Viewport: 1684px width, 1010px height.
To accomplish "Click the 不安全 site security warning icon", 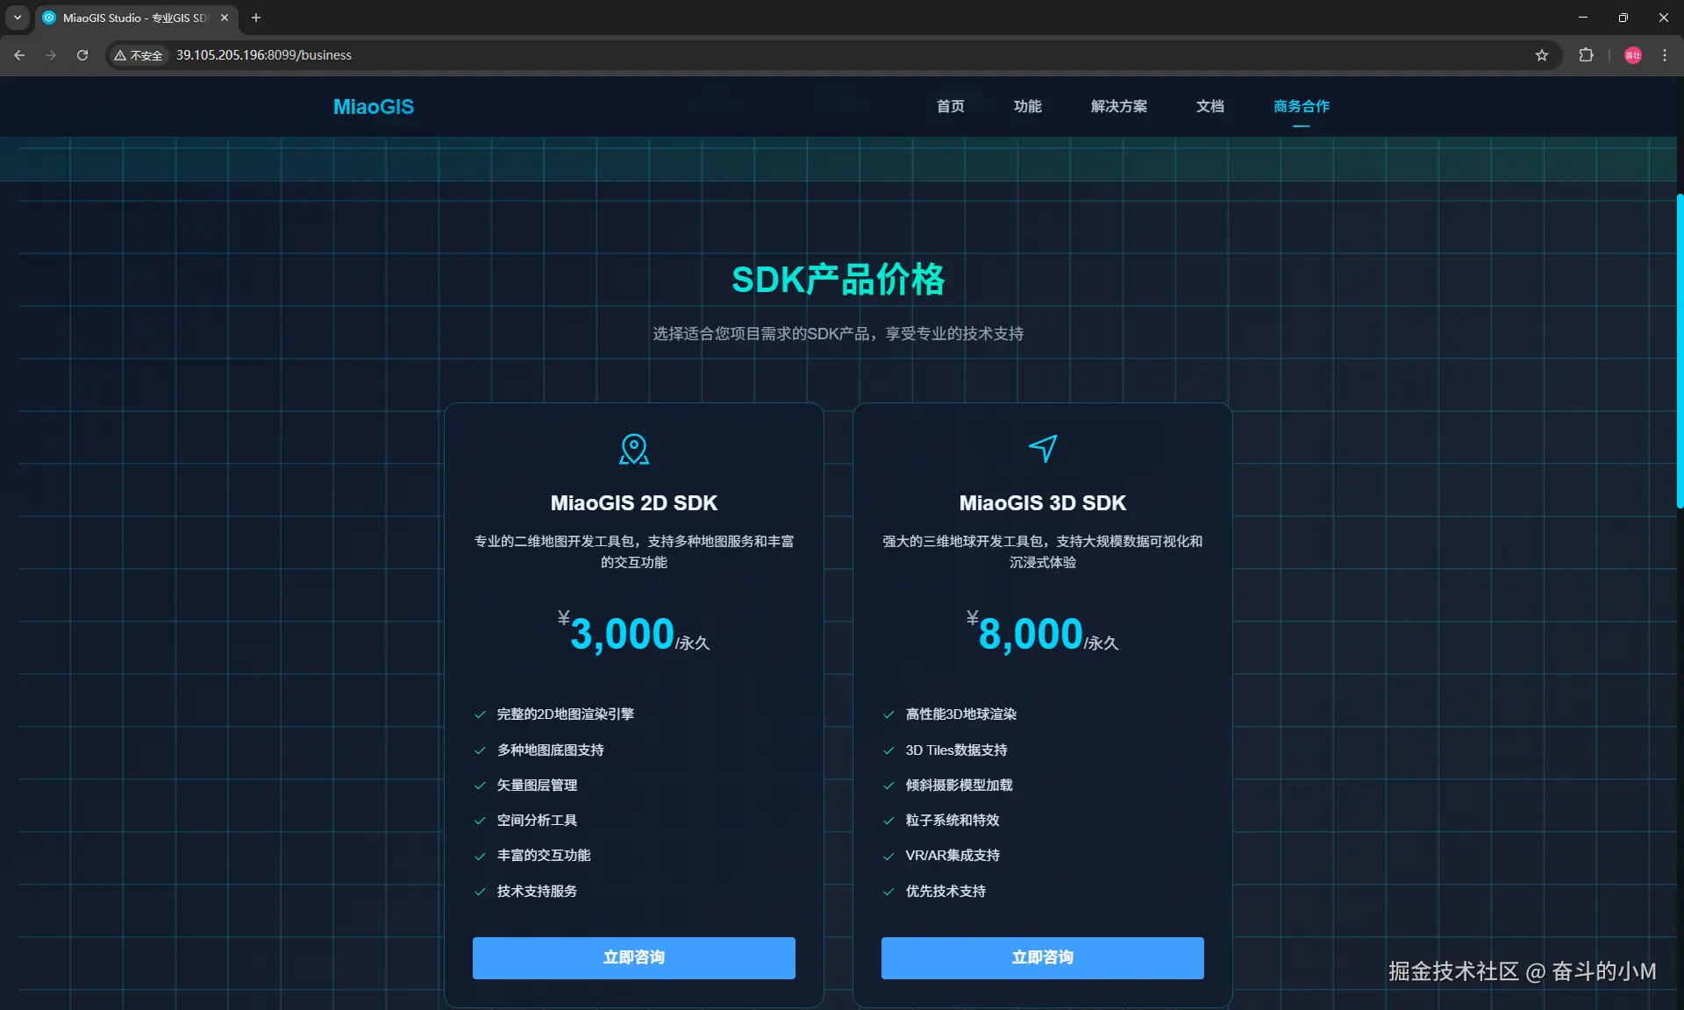I will pos(139,55).
